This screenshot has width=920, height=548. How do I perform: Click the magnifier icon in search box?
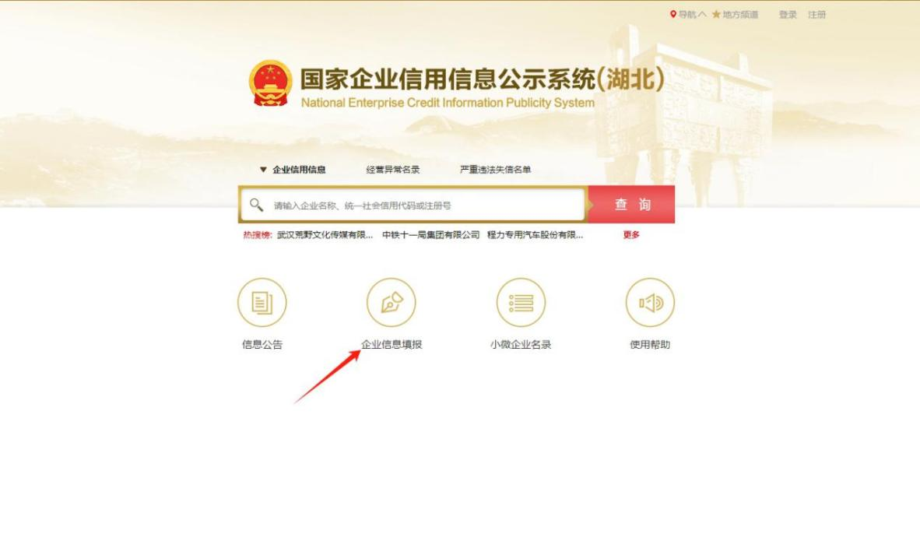pyautogui.click(x=256, y=205)
